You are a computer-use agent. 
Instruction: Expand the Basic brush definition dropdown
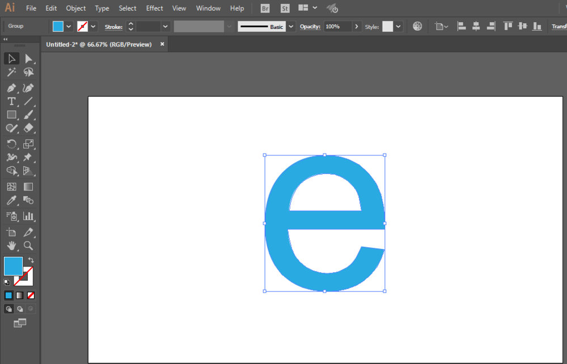[291, 27]
